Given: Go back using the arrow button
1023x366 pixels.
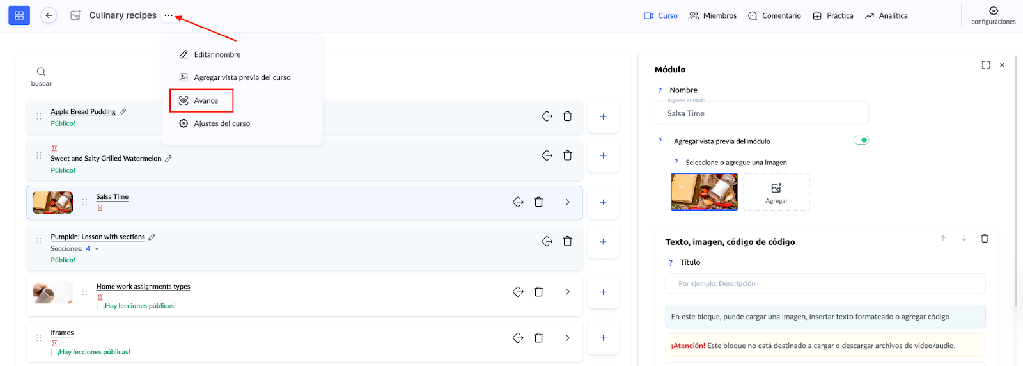Looking at the screenshot, I should point(49,15).
